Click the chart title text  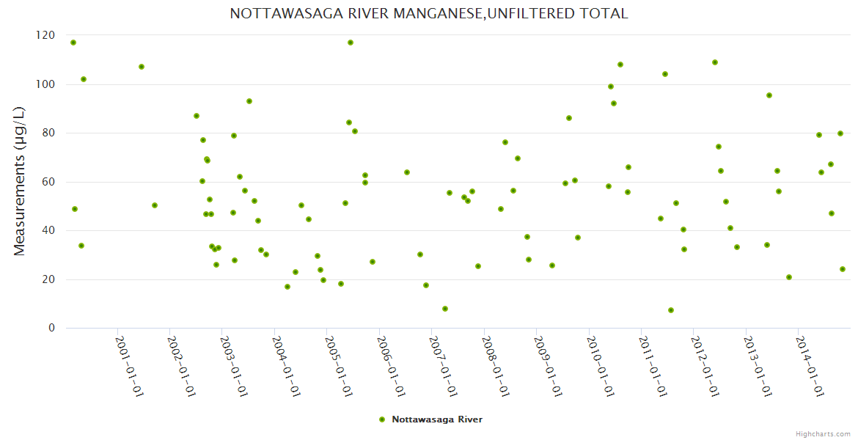428,13
